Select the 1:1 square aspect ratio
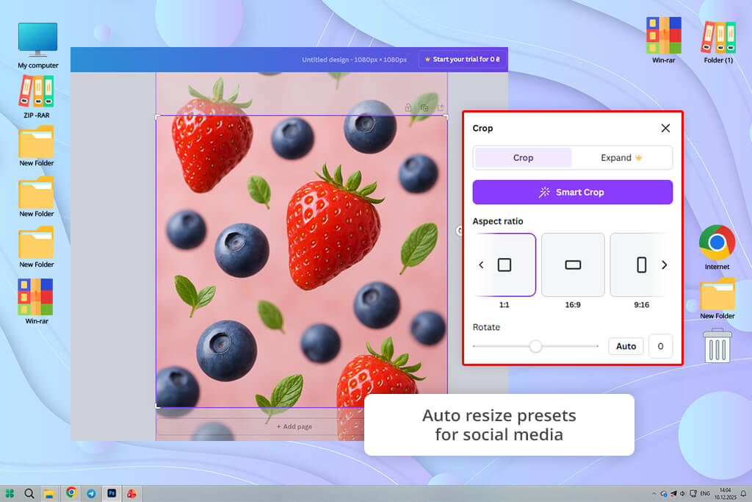752x502 pixels. point(504,265)
